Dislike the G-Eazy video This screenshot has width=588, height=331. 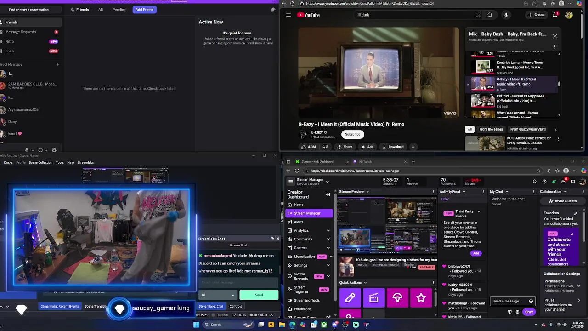click(x=325, y=147)
